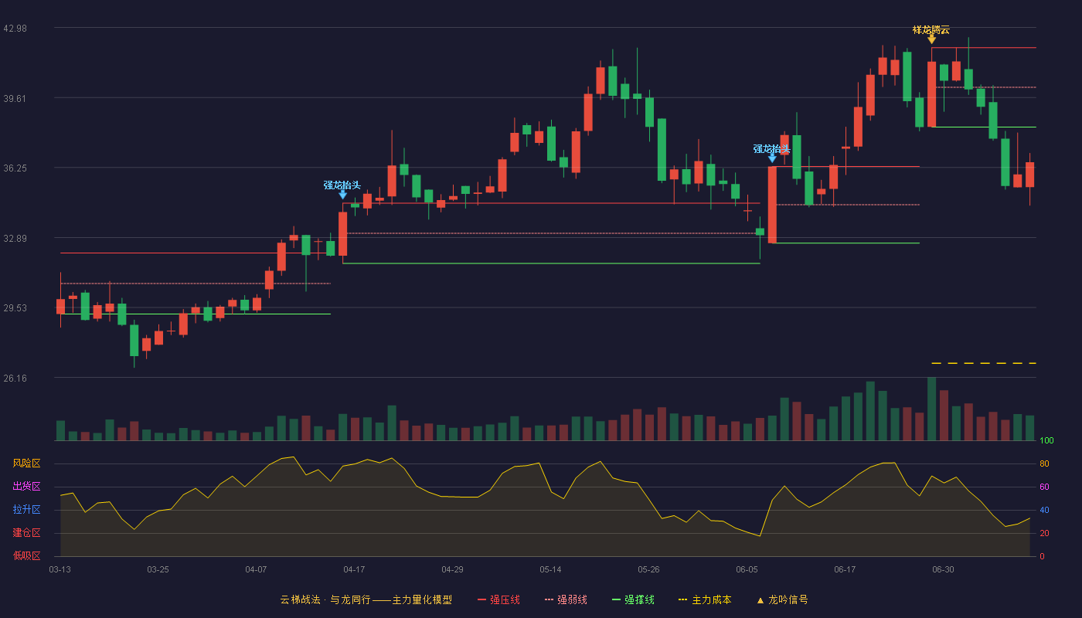1082x618 pixels.
Task: Click the red 20 indicator scale value
Action: tap(1044, 533)
